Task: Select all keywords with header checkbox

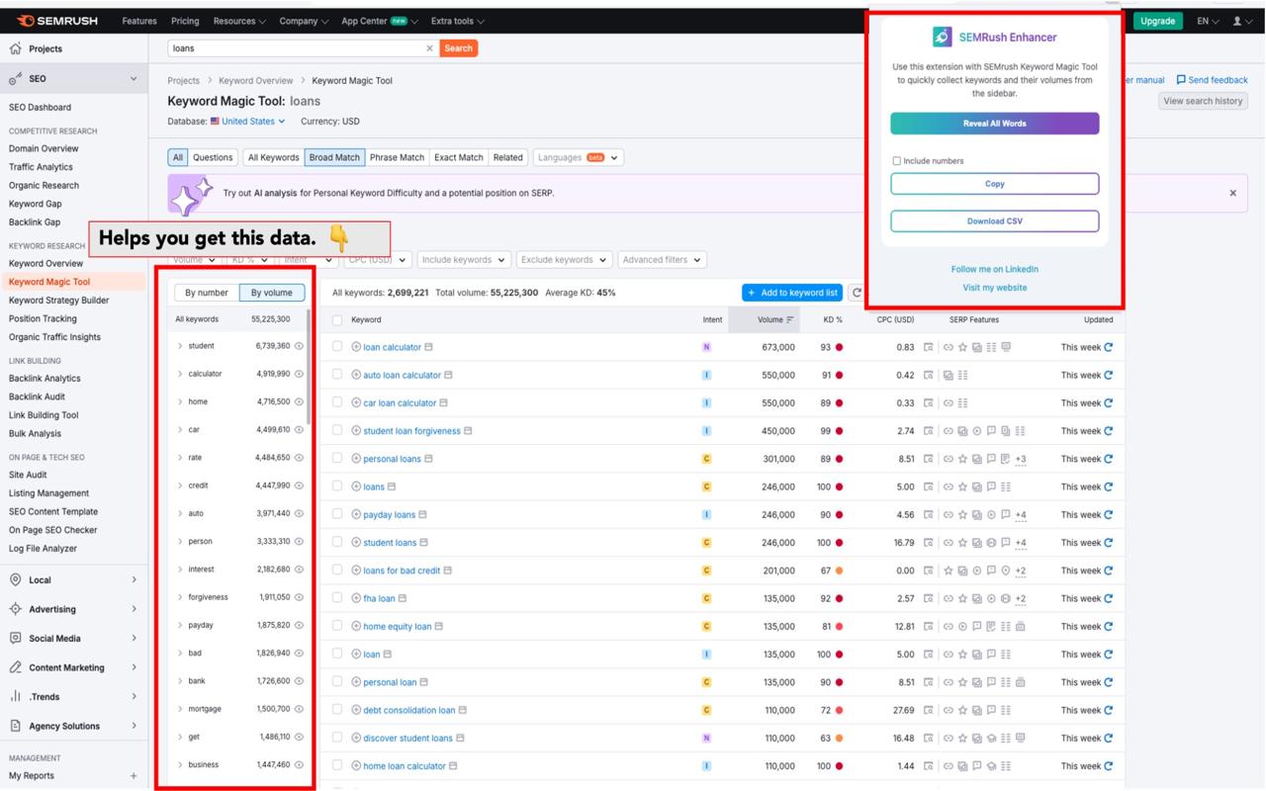Action: [337, 320]
